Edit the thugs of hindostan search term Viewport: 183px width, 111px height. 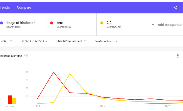21,23
